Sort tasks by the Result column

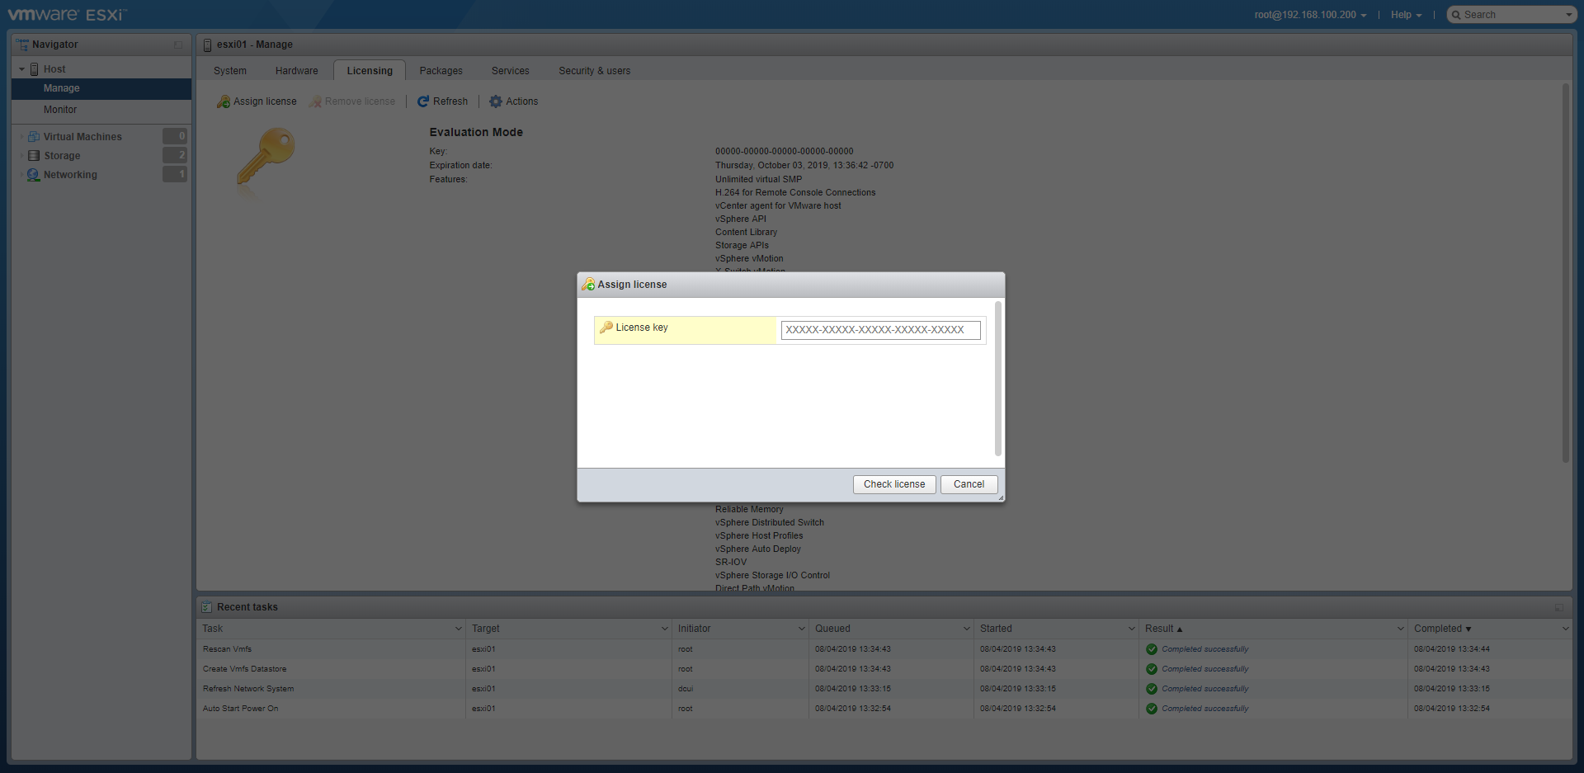tap(1159, 629)
